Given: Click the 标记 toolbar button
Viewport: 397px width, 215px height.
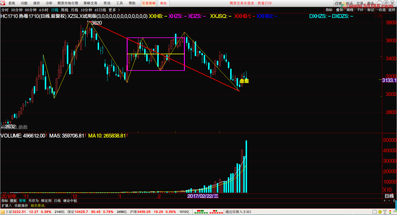Looking at the screenshot, I should (x=371, y=10).
